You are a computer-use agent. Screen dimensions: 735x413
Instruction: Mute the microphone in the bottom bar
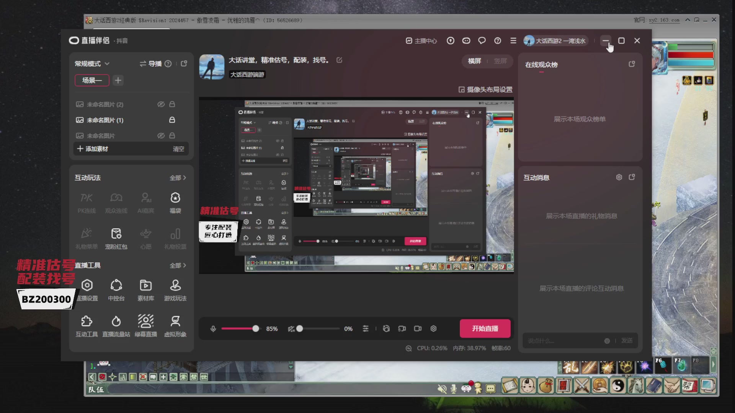pos(213,329)
